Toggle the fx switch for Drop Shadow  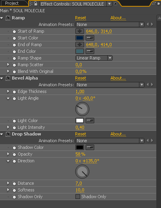pyautogui.click(x=8, y=134)
